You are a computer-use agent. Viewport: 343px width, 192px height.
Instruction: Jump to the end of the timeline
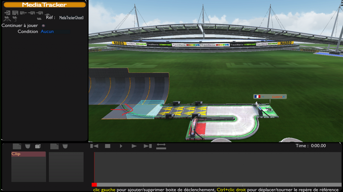[148, 146]
